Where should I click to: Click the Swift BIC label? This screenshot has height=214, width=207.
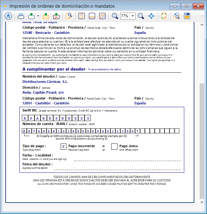click(x=30, y=110)
